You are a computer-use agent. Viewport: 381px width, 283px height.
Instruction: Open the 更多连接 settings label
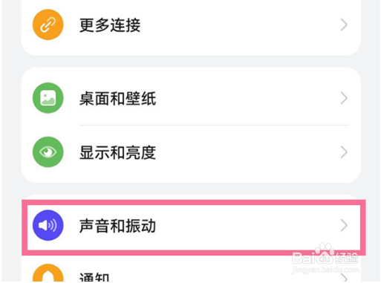point(110,25)
